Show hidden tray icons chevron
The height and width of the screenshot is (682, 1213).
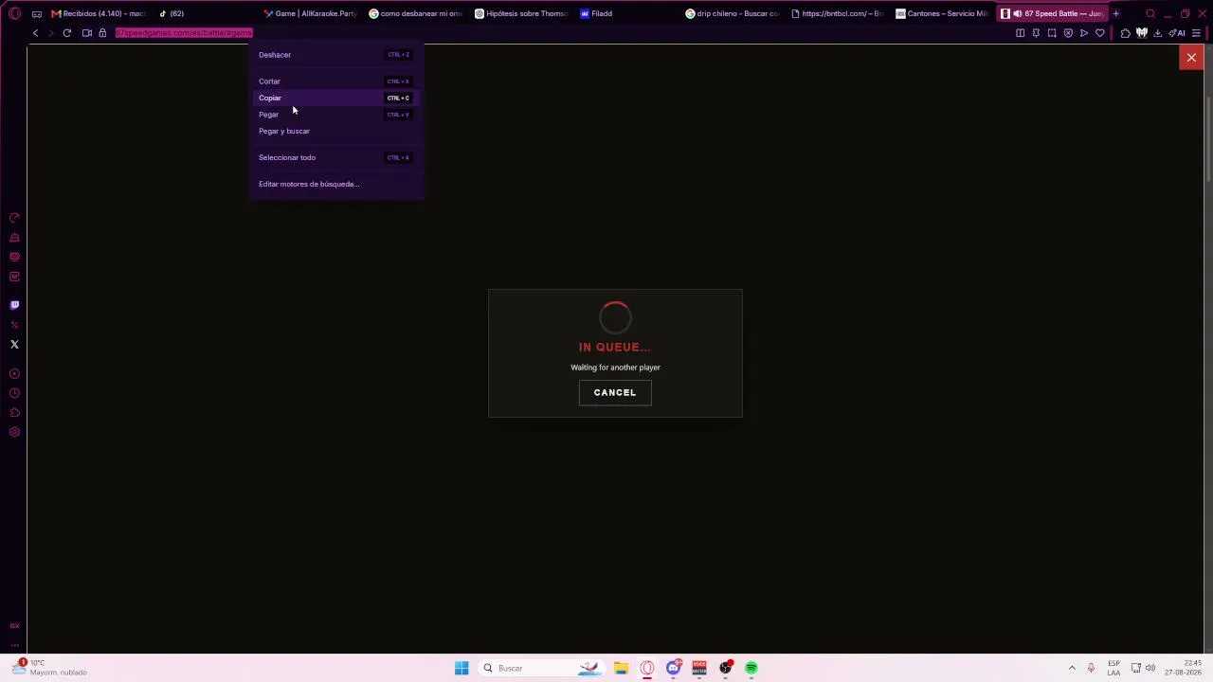click(1072, 668)
